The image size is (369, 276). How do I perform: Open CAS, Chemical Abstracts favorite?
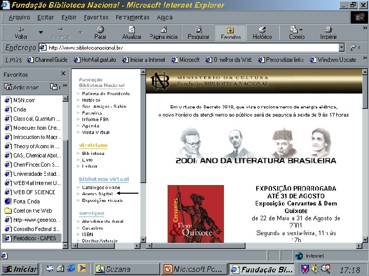(x=33, y=155)
